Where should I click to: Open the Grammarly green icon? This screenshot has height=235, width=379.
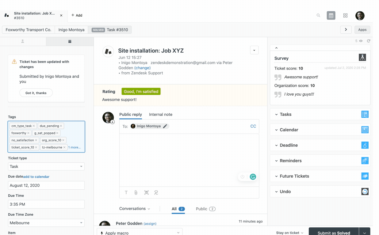253,177
